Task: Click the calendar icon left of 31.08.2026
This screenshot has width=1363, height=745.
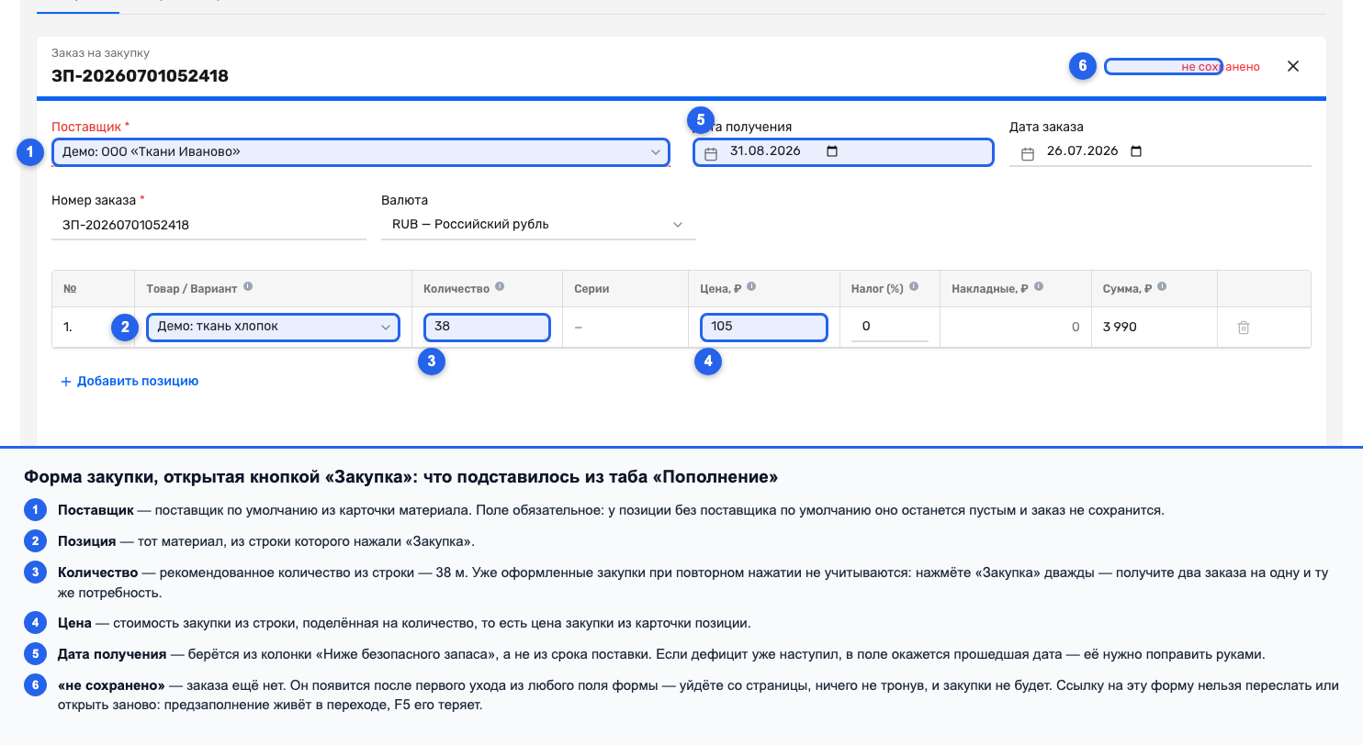Action: 711,153
